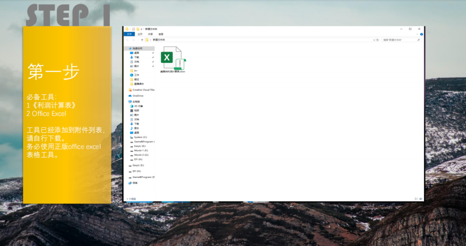Image resolution: width=466 pixels, height=246 pixels.
Task: Switch to the 查看 ribbon tab
Action: tap(161, 34)
